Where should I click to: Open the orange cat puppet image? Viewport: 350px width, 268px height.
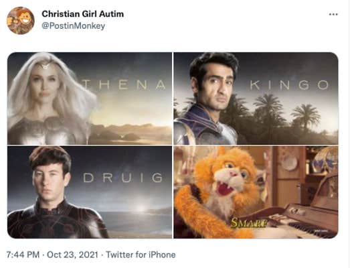[256, 192]
